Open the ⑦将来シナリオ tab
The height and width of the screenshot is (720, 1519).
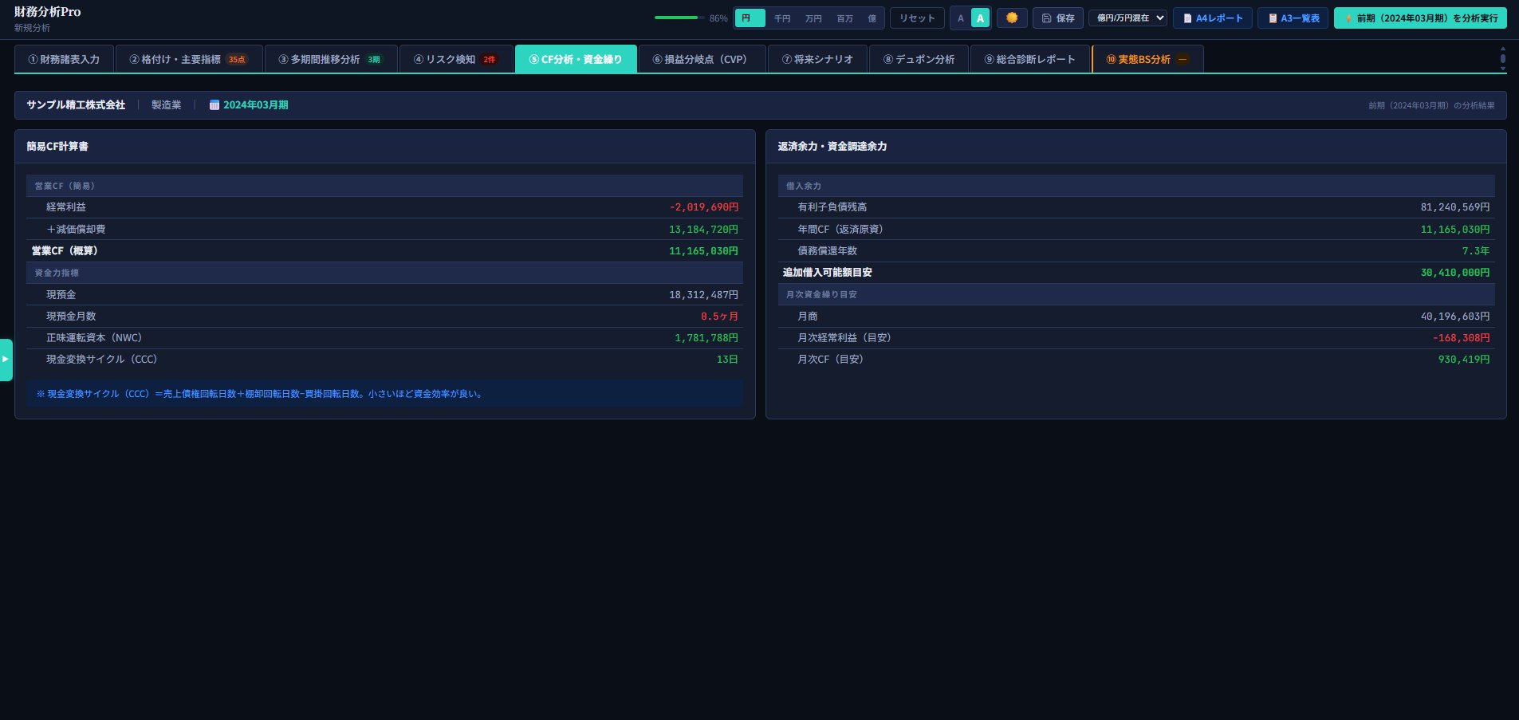[817, 59]
